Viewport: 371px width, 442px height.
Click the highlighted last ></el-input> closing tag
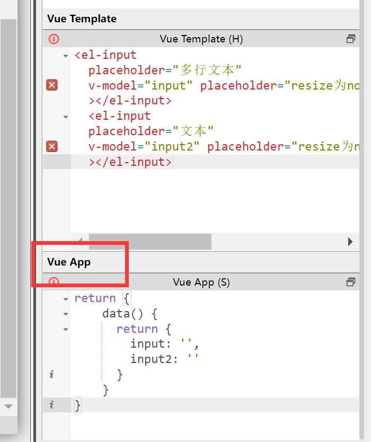pos(130,162)
